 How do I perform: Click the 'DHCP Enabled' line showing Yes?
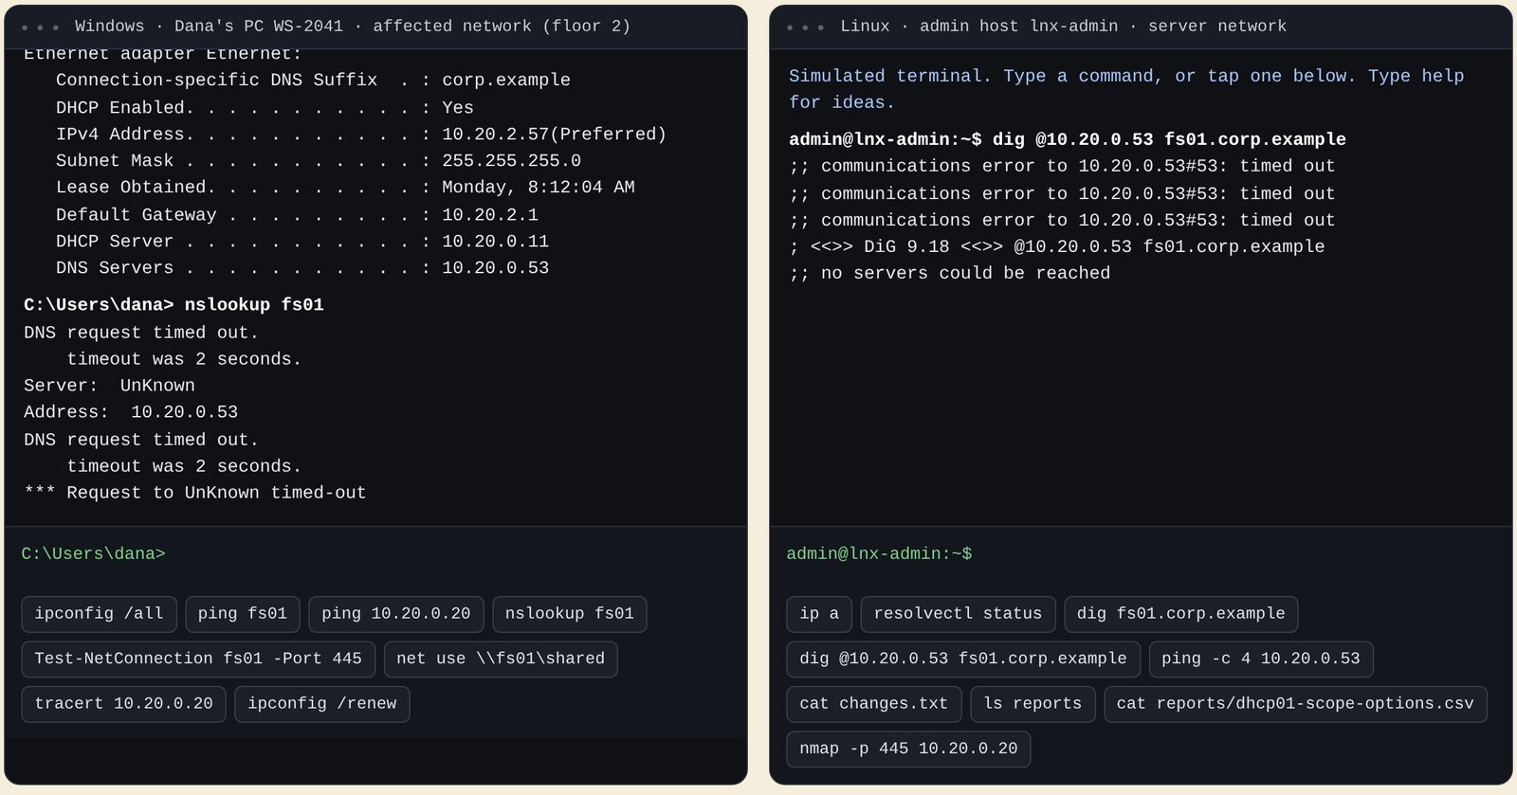point(265,108)
